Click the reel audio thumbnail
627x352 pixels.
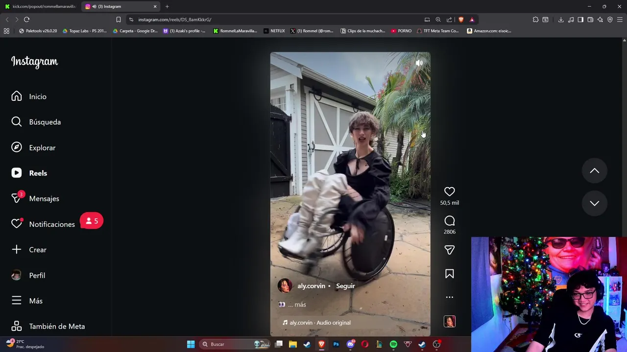coord(449,321)
